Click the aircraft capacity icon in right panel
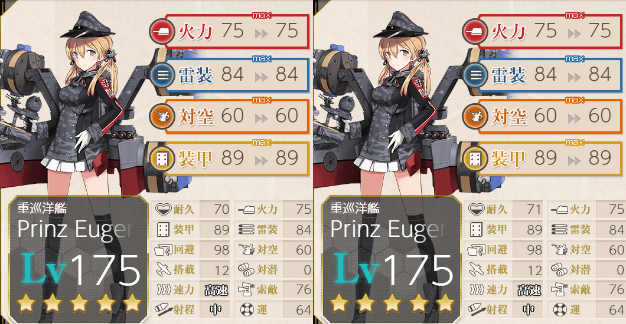 [x=476, y=269]
